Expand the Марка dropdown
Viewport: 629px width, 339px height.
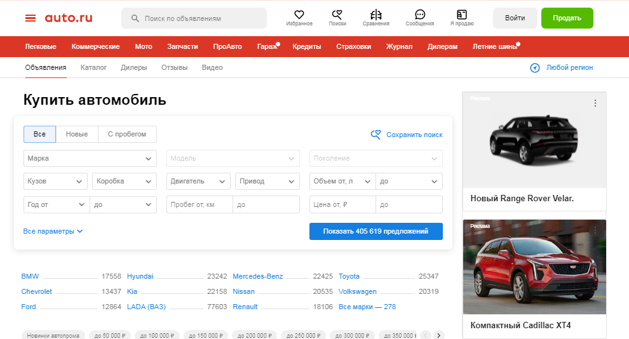pos(90,158)
